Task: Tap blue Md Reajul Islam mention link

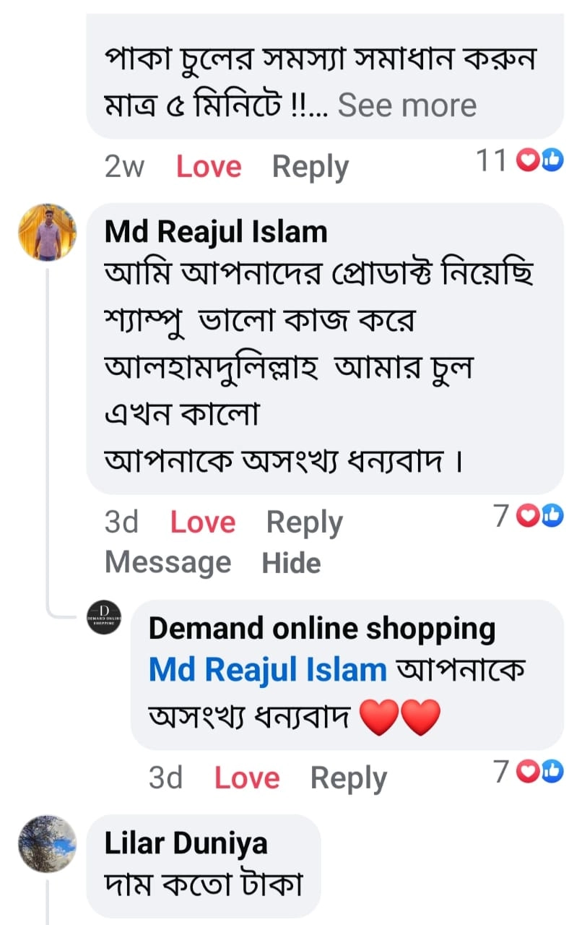Action: [267, 670]
